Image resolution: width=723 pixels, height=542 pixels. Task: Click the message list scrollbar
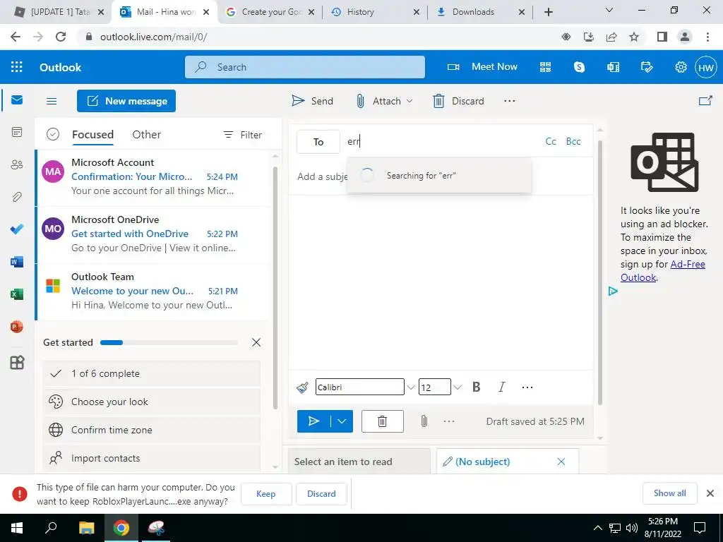275,288
